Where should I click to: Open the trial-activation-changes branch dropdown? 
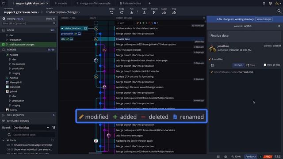(x=63, y=12)
